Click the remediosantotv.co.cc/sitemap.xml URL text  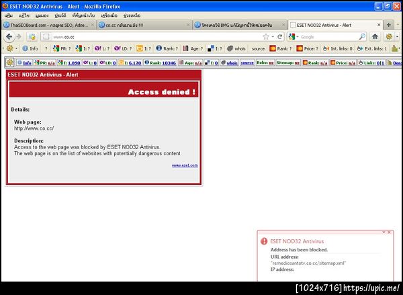pos(308,263)
